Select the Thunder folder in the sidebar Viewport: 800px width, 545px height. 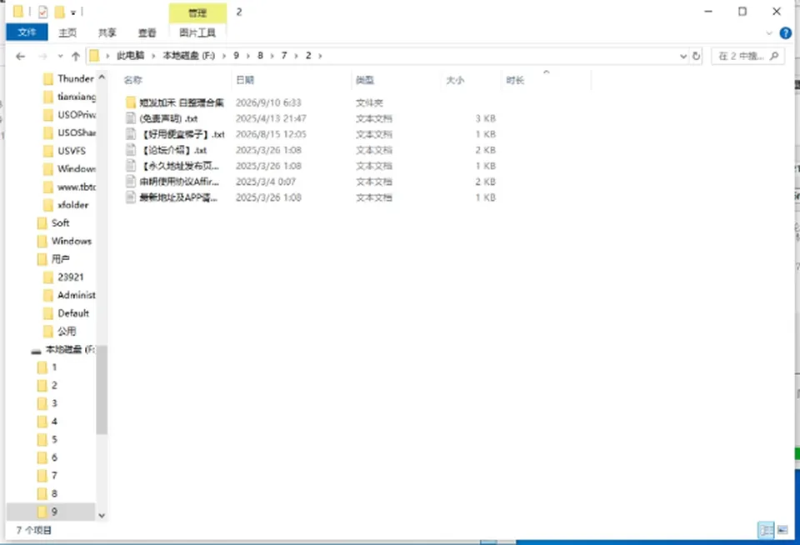(x=69, y=78)
